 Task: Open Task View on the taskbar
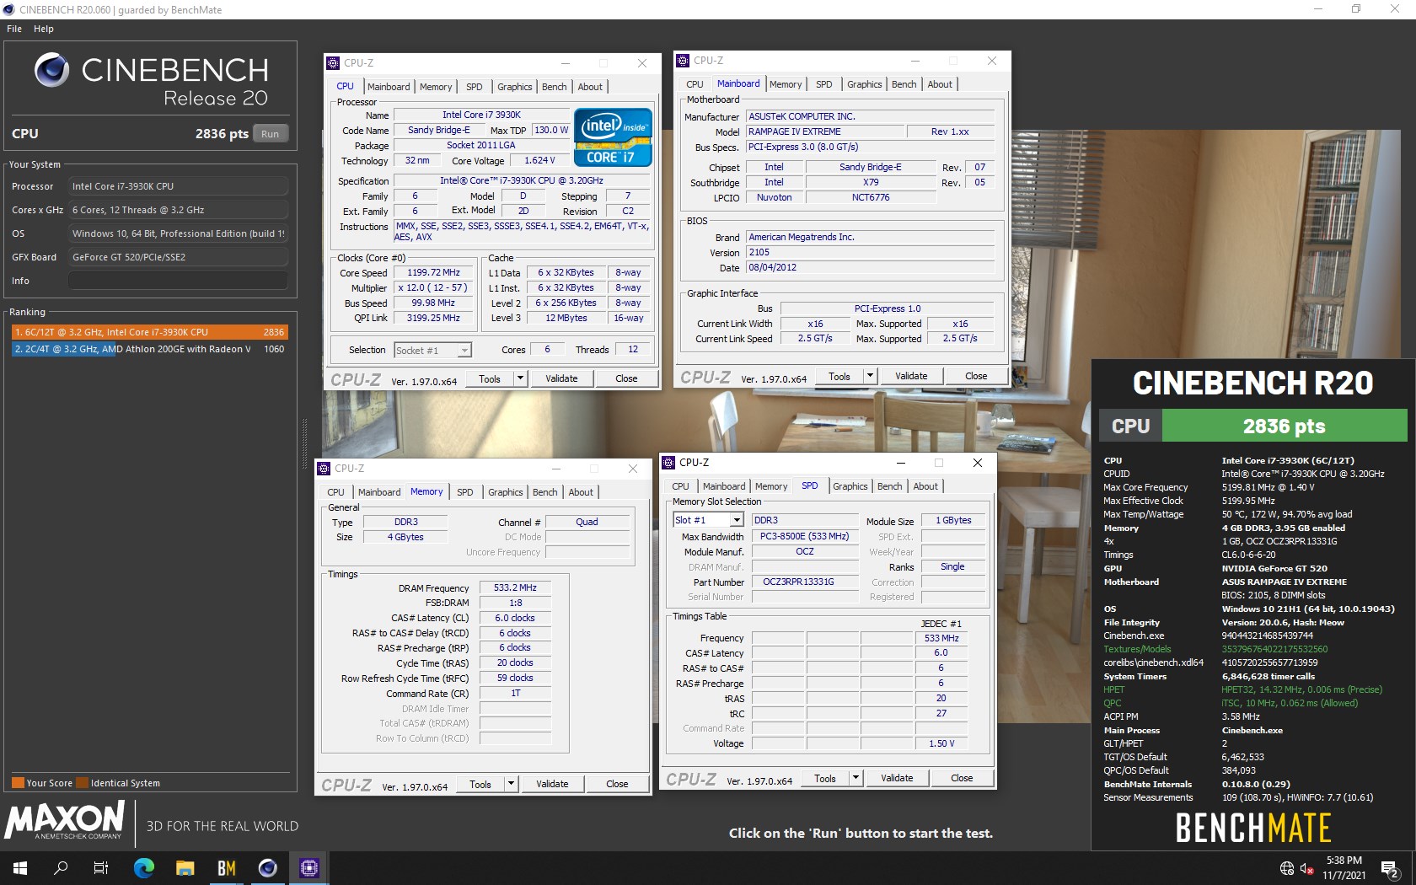(x=101, y=867)
